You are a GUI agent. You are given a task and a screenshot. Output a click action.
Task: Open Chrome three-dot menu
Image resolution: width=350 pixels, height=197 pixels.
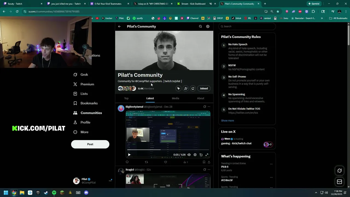(x=346, y=11)
